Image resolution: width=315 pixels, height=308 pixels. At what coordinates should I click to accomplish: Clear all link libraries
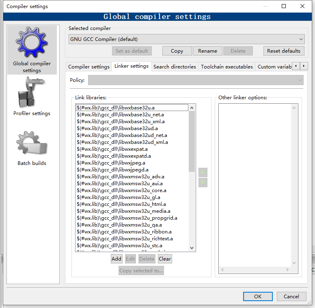click(165, 259)
